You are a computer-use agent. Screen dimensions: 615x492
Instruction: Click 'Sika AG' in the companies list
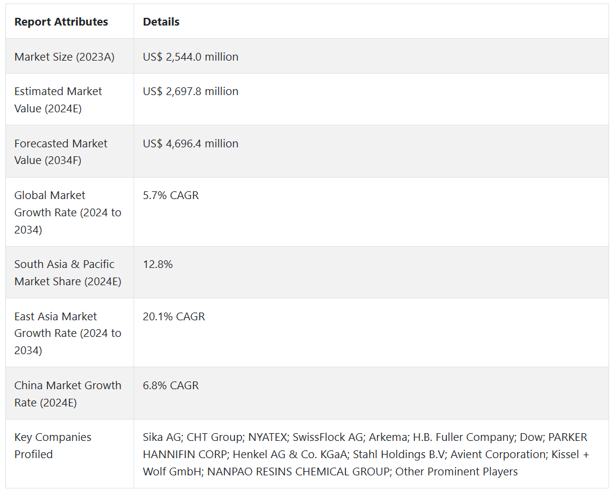[161, 437]
